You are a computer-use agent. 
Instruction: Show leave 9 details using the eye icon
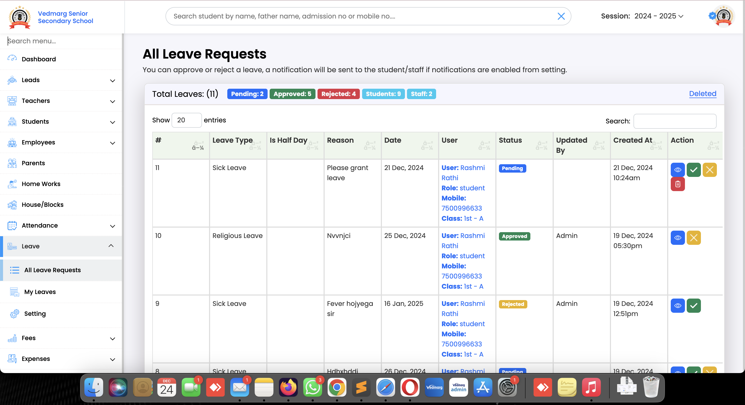pos(677,306)
